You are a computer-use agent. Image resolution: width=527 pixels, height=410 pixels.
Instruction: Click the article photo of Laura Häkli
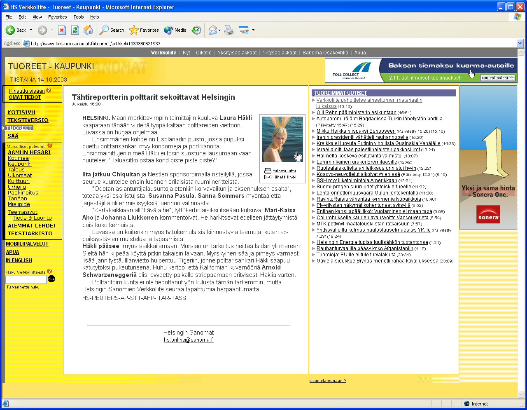282,139
